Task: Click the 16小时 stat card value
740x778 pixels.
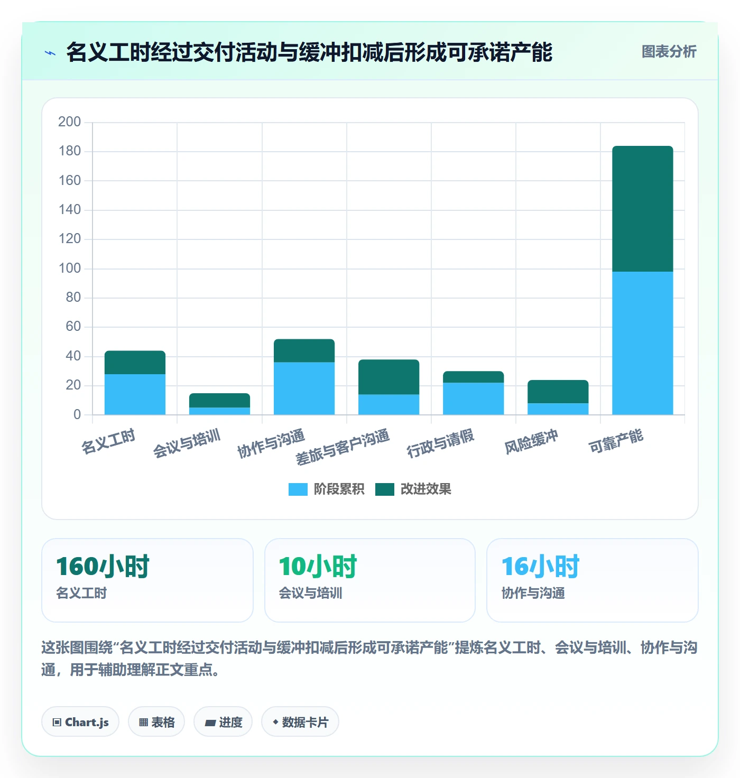Action: pos(540,567)
